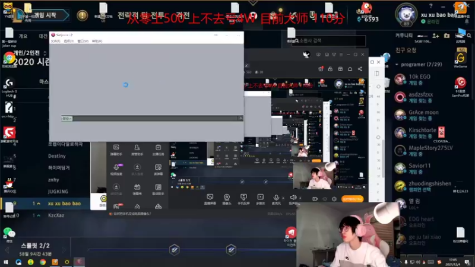Open the dropdown arrow beside microphone icon
This screenshot has height=267, width=475.
[283, 198]
